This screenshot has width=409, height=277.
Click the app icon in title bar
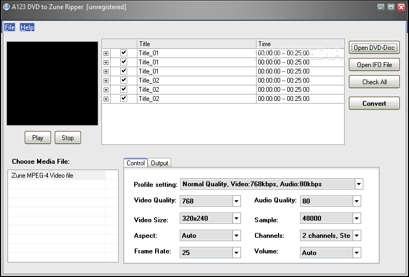[6, 7]
